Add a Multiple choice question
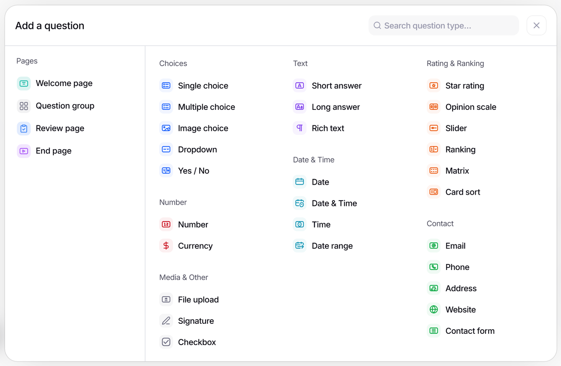This screenshot has width=561, height=366. click(197, 107)
